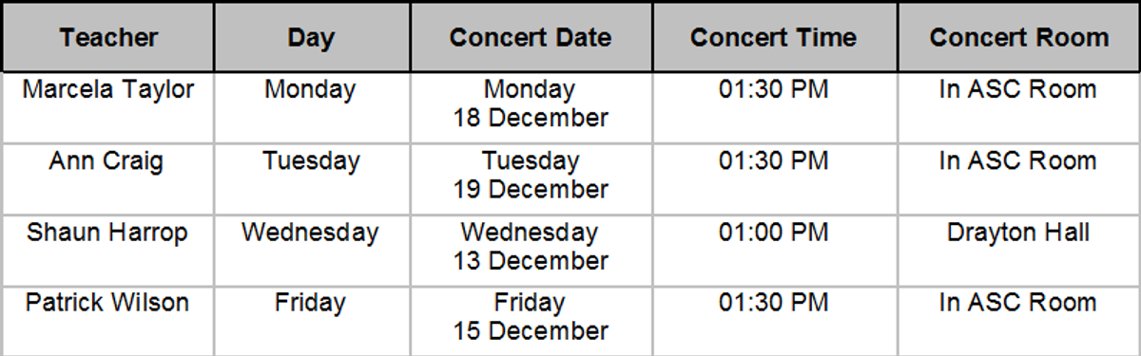Select Patrick Wilson's Friday day cell
The image size is (1141, 356).
[x=312, y=321]
